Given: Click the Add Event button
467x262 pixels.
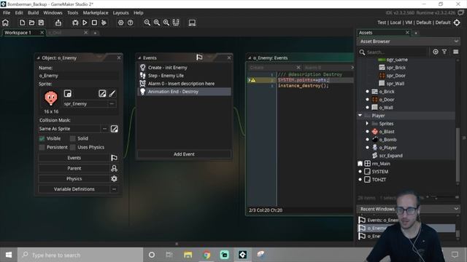Looking at the screenshot, I should pyautogui.click(x=184, y=154).
